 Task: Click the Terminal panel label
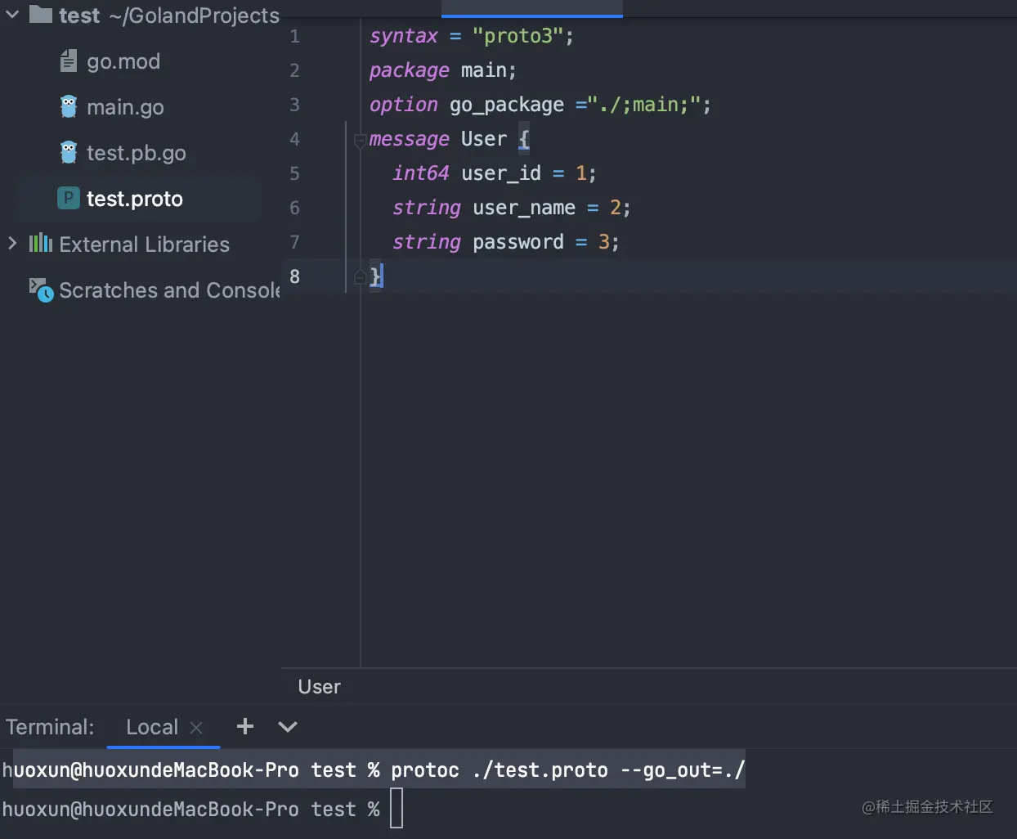pos(50,727)
